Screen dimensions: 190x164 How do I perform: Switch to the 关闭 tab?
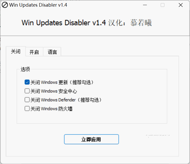click(x=16, y=52)
